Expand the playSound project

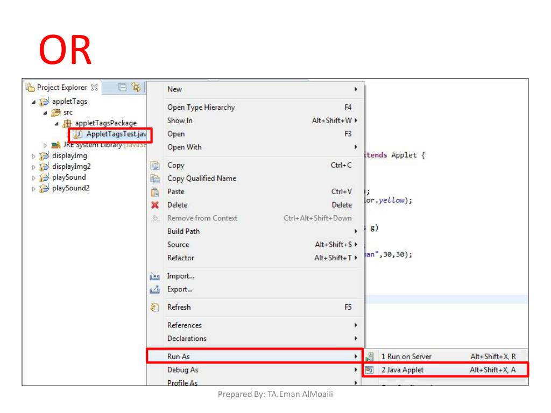(x=34, y=178)
